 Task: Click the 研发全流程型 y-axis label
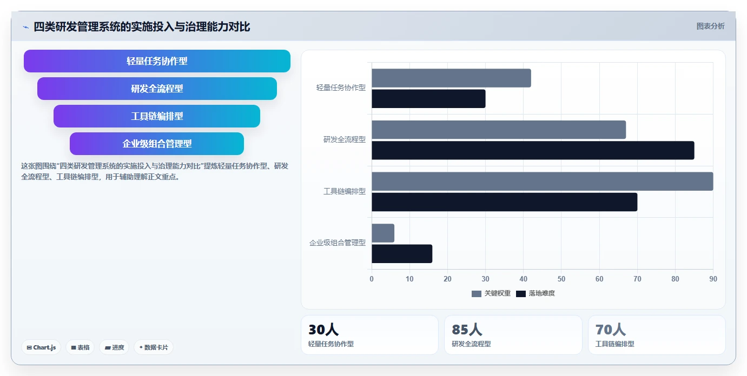coord(345,139)
